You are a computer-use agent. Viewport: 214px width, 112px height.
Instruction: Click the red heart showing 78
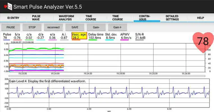(x=203, y=42)
